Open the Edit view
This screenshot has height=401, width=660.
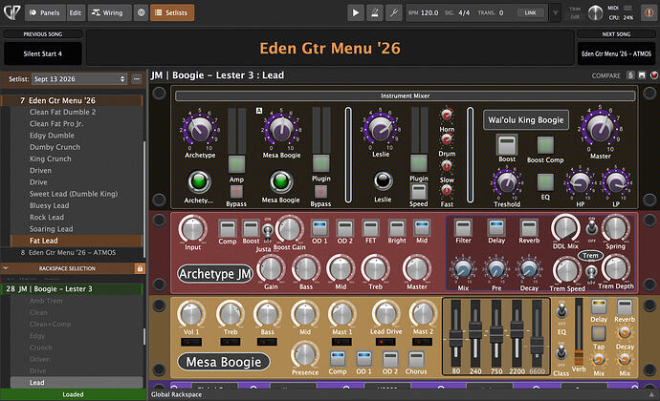(75, 12)
